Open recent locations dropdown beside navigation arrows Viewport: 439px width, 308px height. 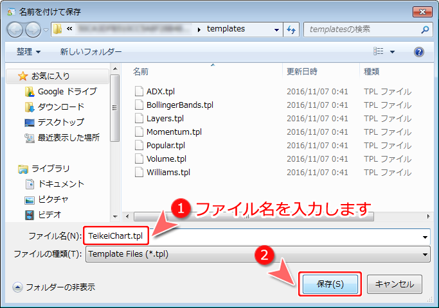point(46,30)
